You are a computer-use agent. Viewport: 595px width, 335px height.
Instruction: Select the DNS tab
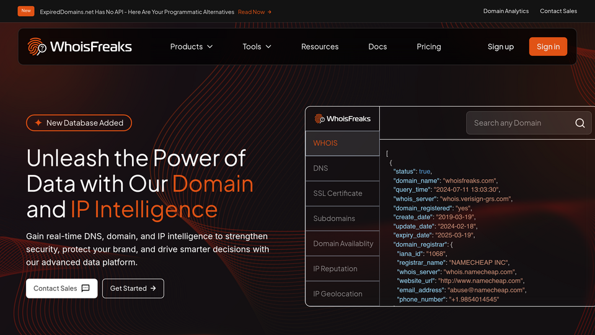point(342,168)
